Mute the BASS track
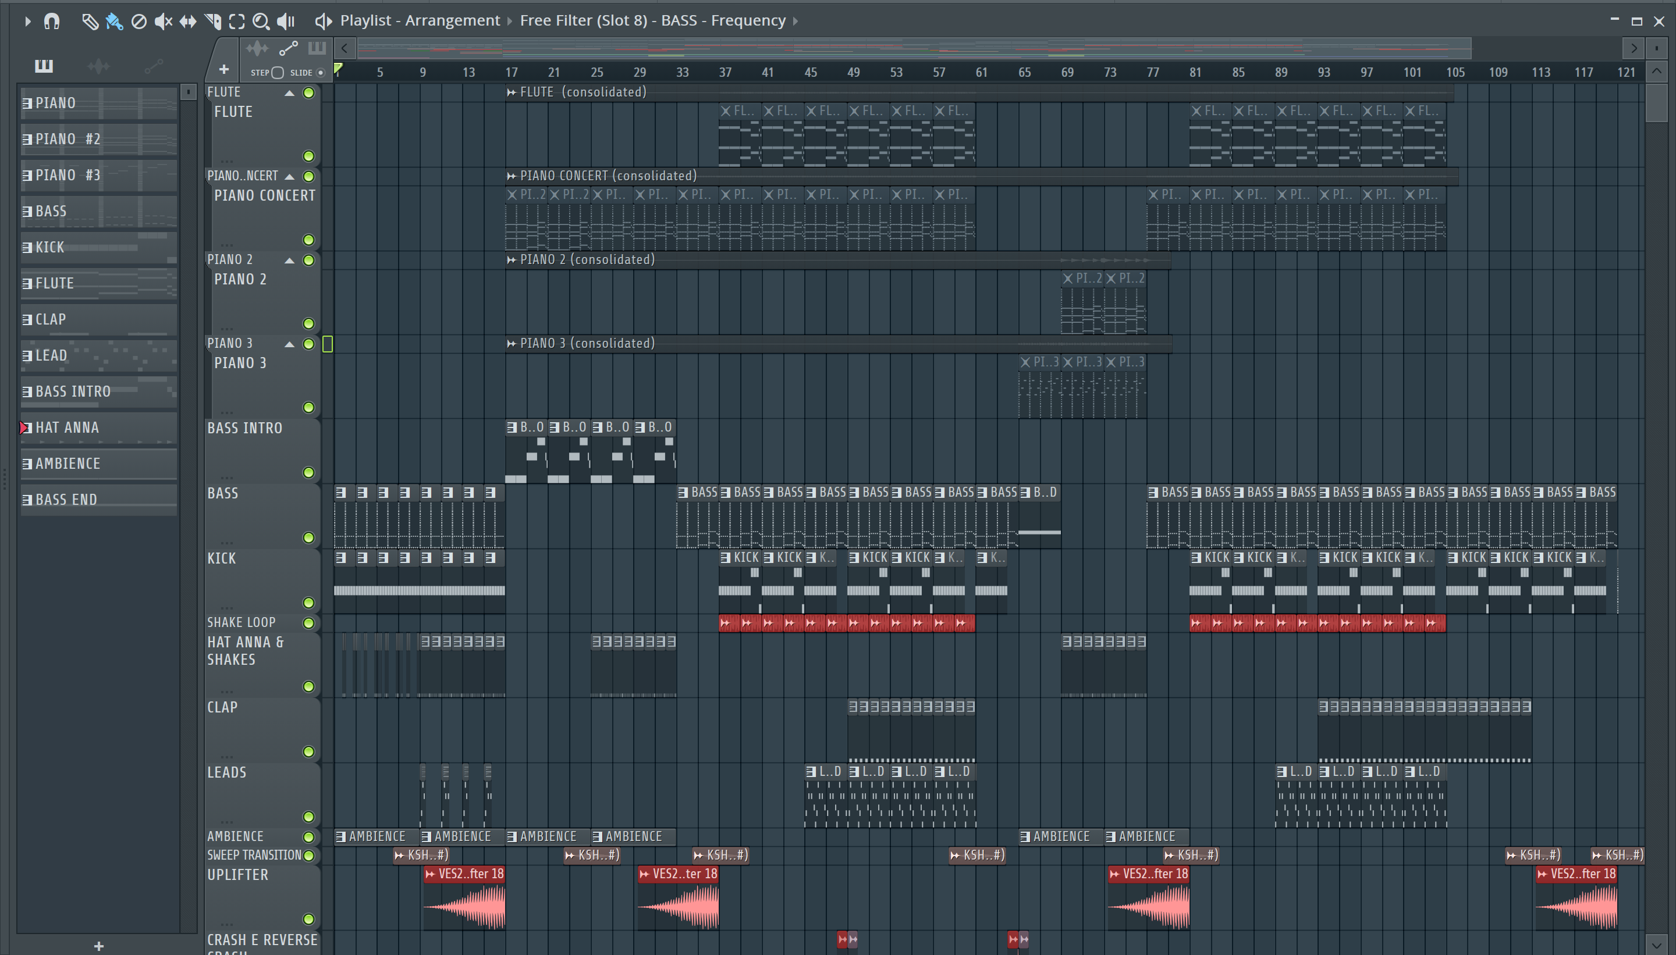Image resolution: width=1676 pixels, height=955 pixels. (x=308, y=537)
